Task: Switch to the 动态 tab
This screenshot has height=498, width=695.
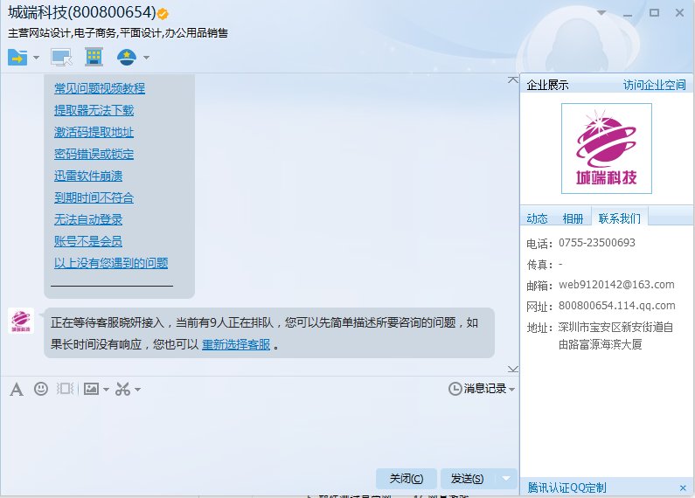Action: point(538,218)
